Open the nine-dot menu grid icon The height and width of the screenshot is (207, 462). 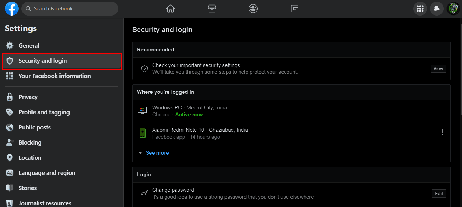point(420,9)
